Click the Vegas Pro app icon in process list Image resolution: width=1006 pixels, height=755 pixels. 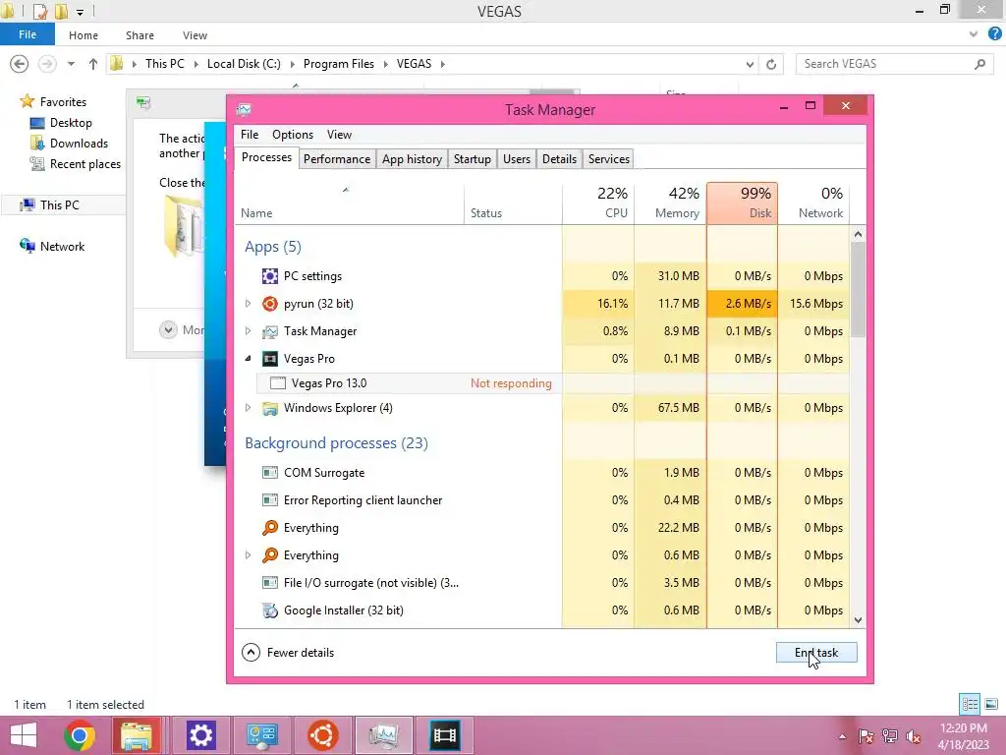point(270,359)
